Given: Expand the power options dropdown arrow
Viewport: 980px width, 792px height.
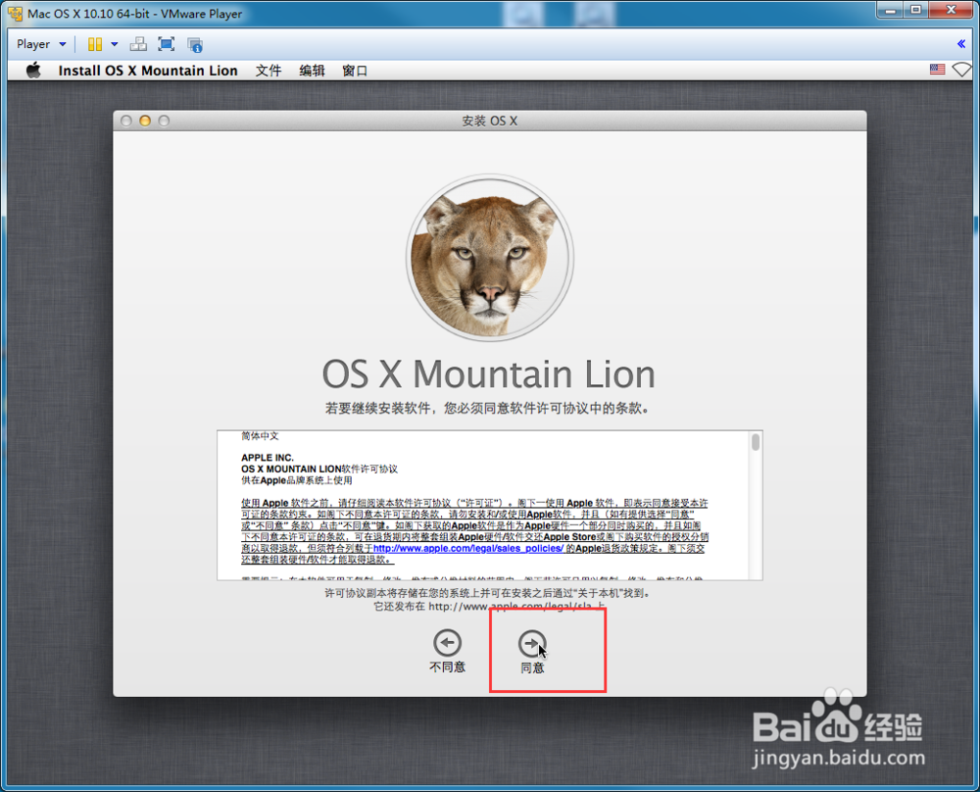Looking at the screenshot, I should click(115, 44).
